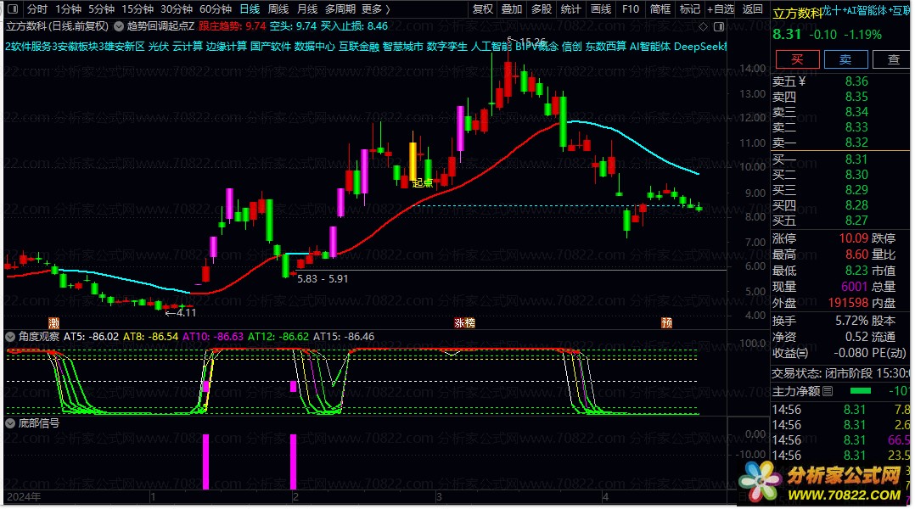Expand the 角度观察 indicator menu circle
This screenshot has height=509, width=915.
coord(10,337)
